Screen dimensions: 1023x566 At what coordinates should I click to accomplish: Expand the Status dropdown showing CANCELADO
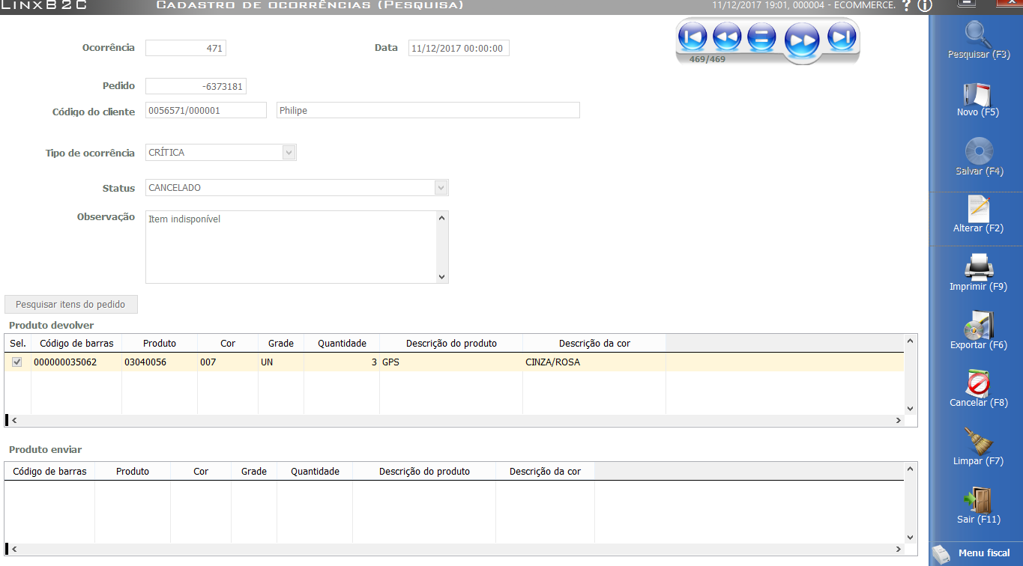(441, 188)
